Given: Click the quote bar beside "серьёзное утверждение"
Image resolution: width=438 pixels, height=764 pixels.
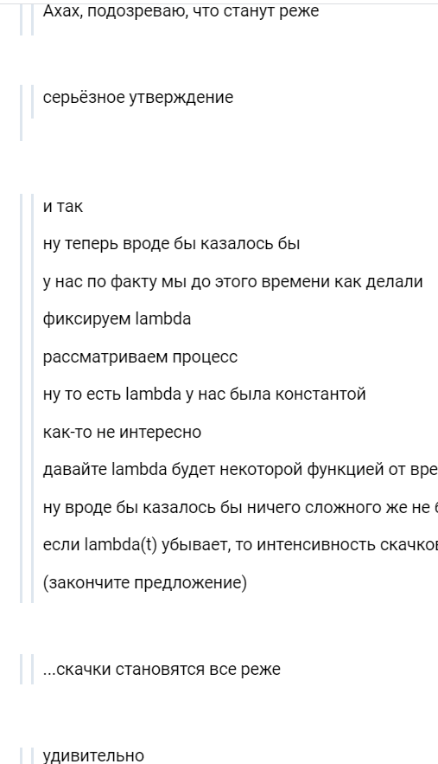Looking at the screenshot, I should (33, 101).
